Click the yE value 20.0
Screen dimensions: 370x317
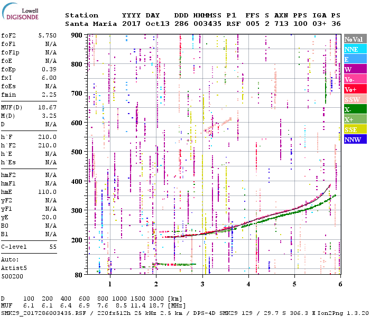pos(49,217)
